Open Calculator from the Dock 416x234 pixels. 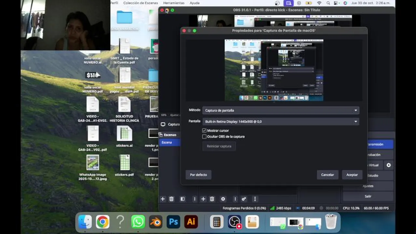click(x=217, y=222)
